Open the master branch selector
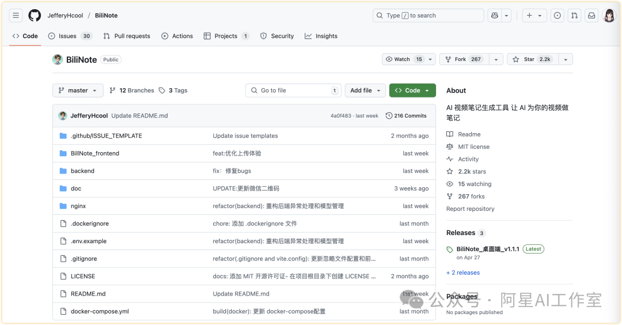Screen dimensions: 622x325 click(x=78, y=90)
